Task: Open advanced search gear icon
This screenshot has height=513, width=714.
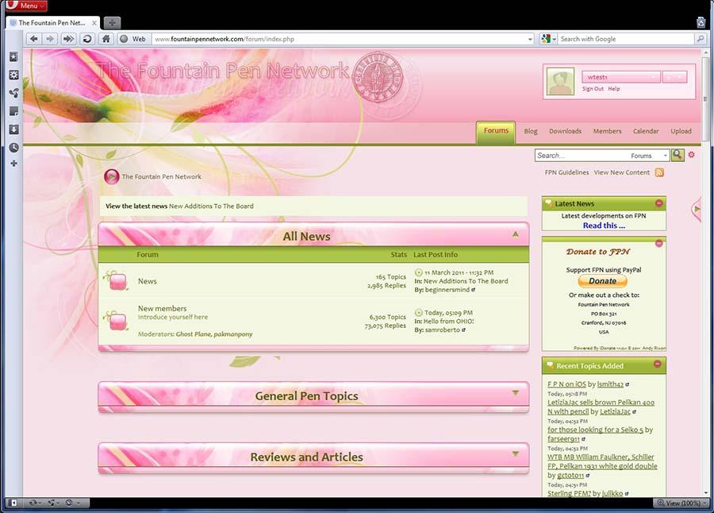Action: click(x=692, y=155)
